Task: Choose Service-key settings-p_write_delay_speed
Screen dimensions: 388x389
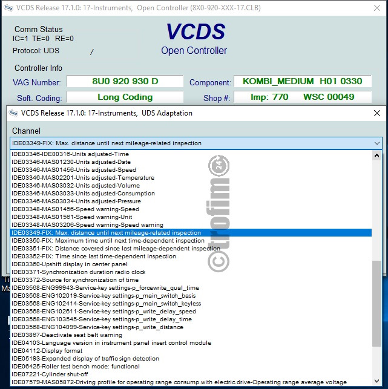Action: (191, 312)
